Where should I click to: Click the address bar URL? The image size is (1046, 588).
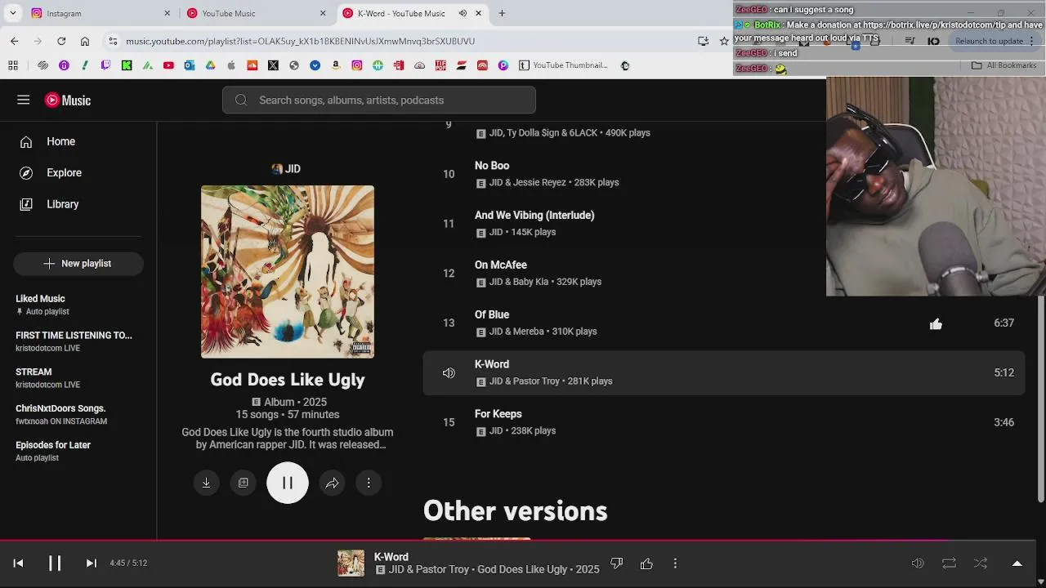tap(300, 41)
